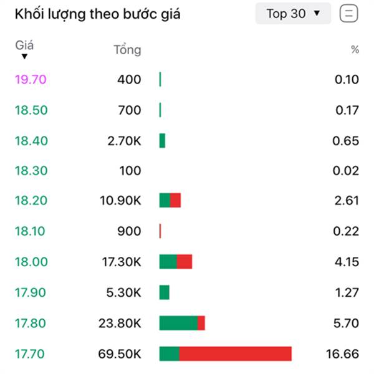Click the green portion of the 18.00 bar

[x=168, y=262]
